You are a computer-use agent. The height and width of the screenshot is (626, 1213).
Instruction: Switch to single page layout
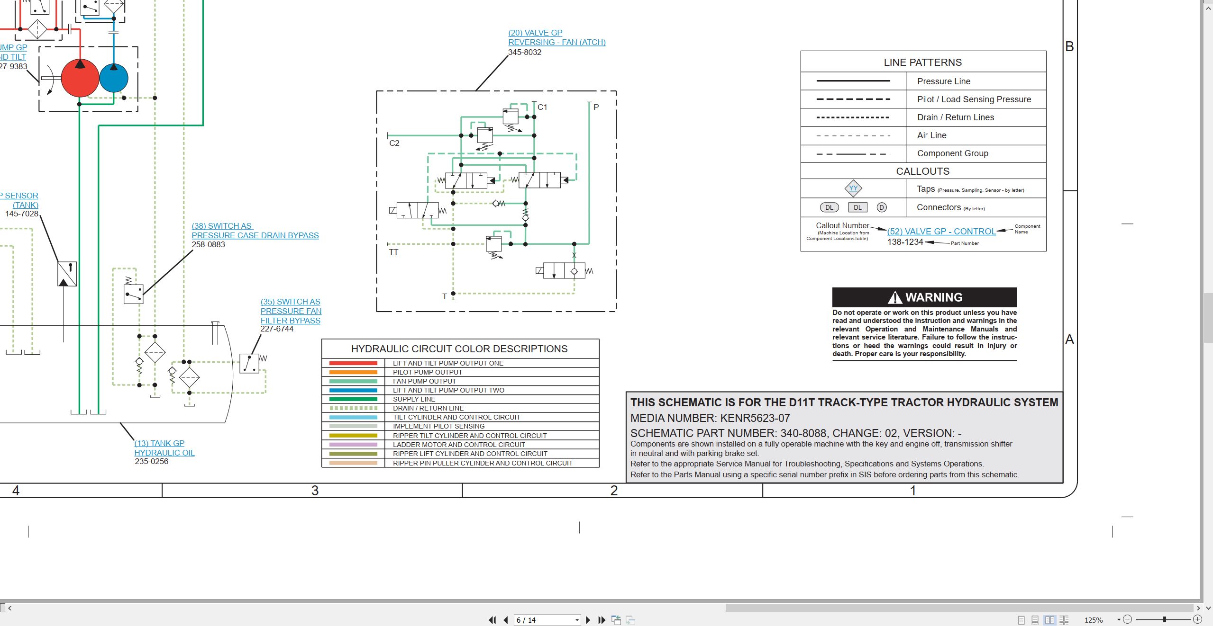pyautogui.click(x=1021, y=620)
